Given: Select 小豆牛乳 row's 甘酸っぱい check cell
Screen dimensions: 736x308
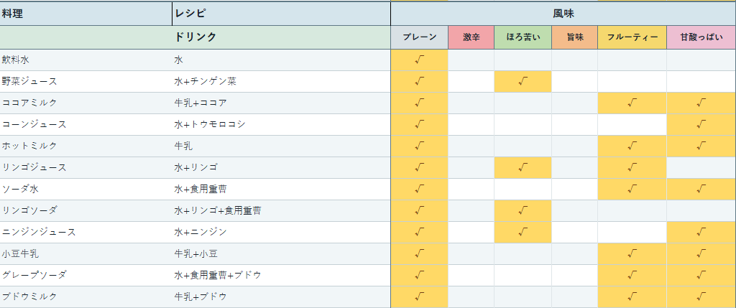Looking at the screenshot, I should tap(701, 254).
